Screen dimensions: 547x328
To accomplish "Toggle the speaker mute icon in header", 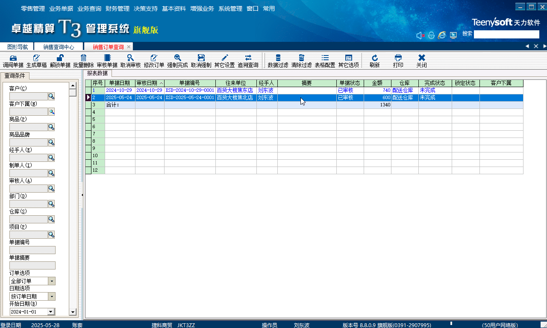I will coord(420,35).
